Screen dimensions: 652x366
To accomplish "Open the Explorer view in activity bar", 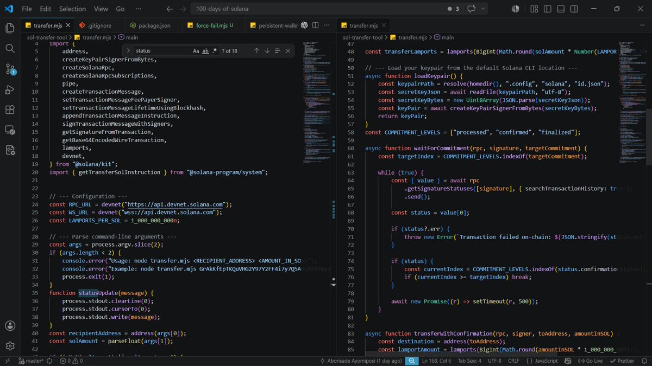I will pyautogui.click(x=10, y=28).
